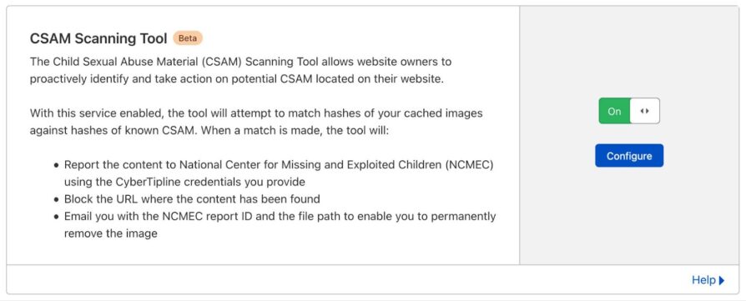Toggle the CSAM Scanning Tool switch off
The width and height of the screenshot is (746, 301).
pyautogui.click(x=629, y=111)
